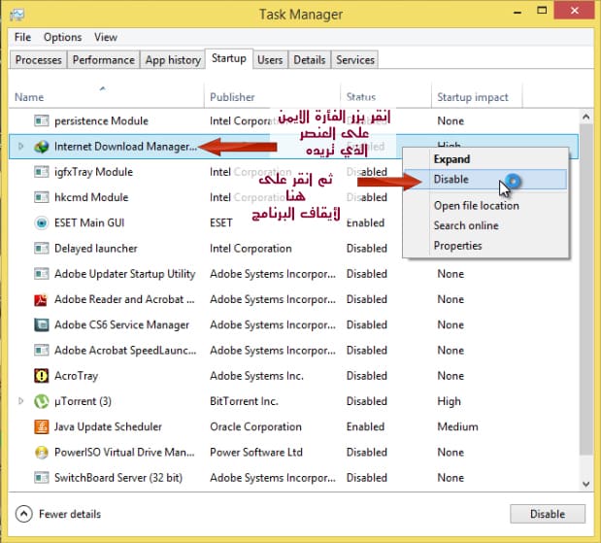Maximize the Task Manager window

[542, 11]
